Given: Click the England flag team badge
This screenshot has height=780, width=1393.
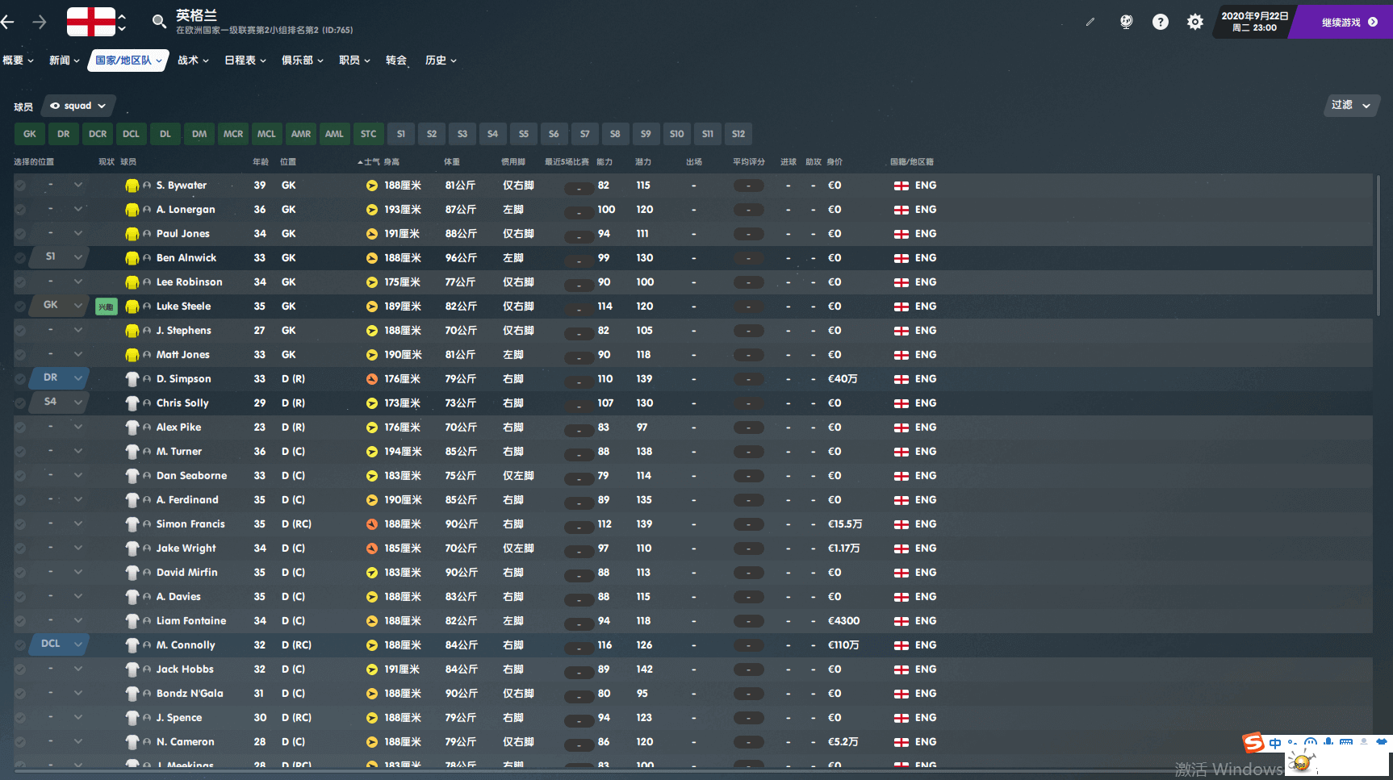Looking at the screenshot, I should click(90, 22).
